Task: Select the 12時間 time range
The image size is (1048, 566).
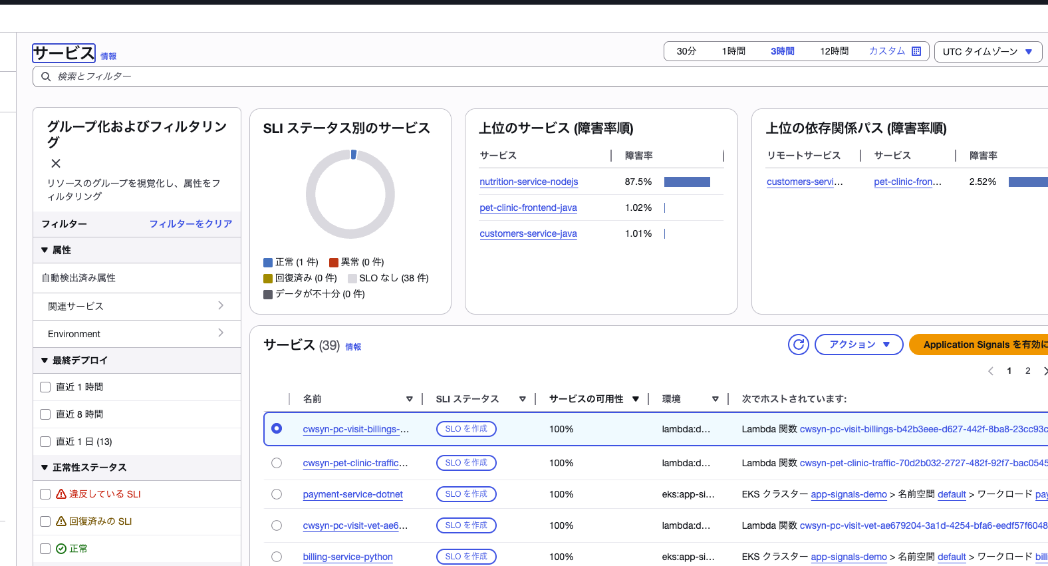Action: [834, 51]
